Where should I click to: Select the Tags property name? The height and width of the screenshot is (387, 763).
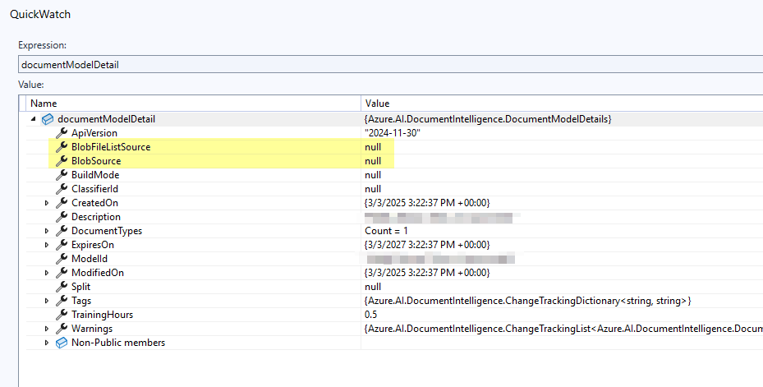pyautogui.click(x=81, y=301)
